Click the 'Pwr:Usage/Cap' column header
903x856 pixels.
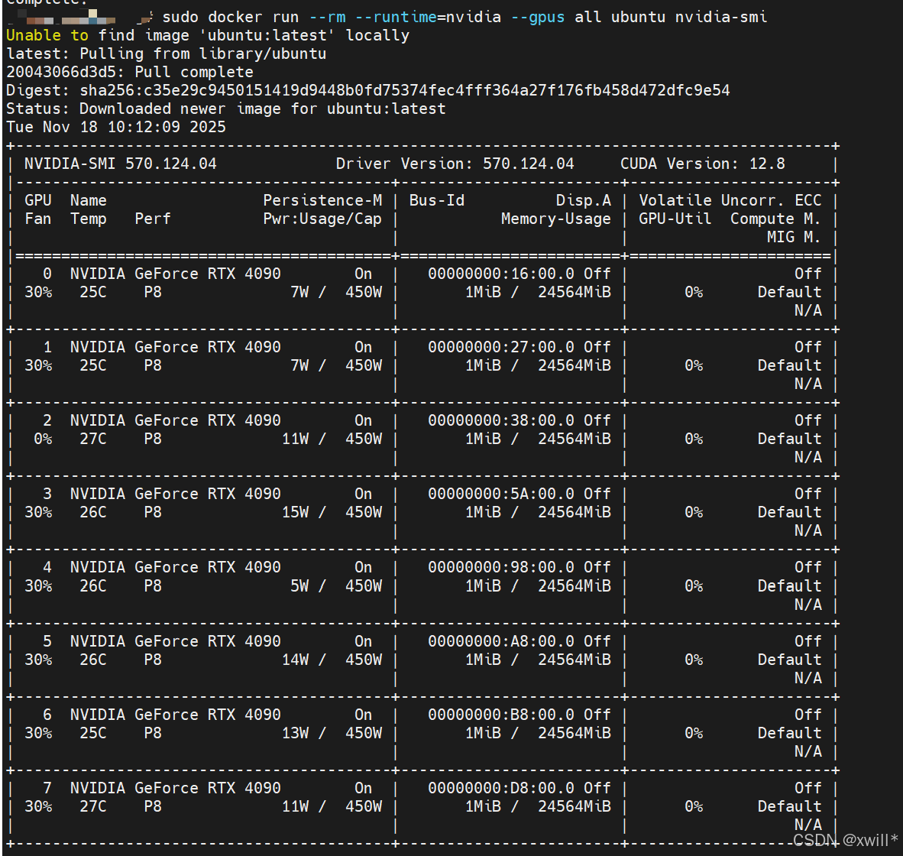pyautogui.click(x=322, y=219)
